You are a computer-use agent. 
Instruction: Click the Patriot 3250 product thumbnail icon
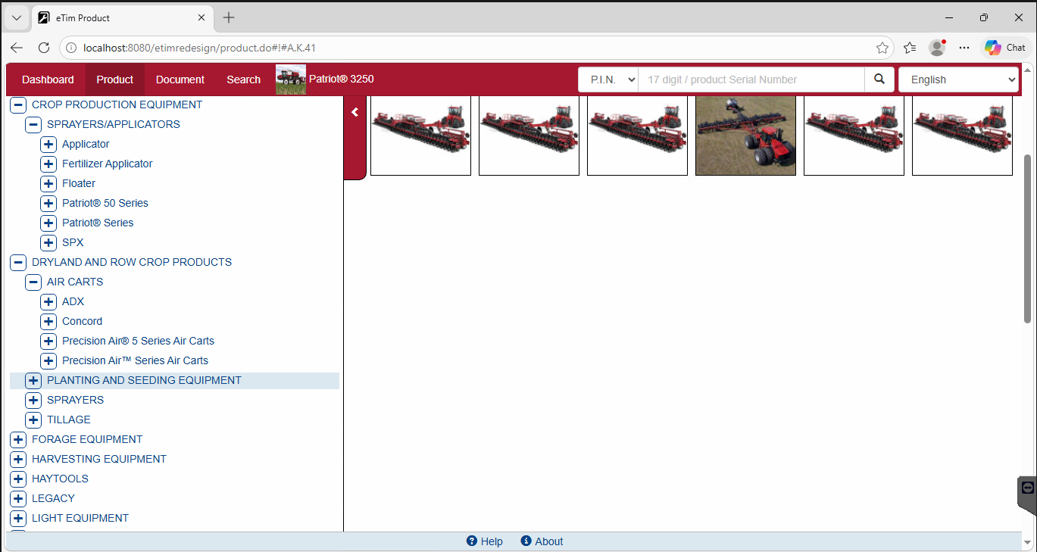pos(291,80)
